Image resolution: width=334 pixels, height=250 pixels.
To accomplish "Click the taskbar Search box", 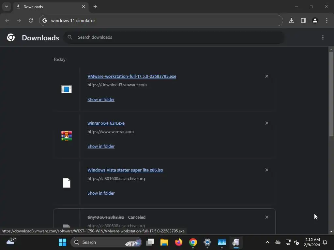I will [106, 242].
